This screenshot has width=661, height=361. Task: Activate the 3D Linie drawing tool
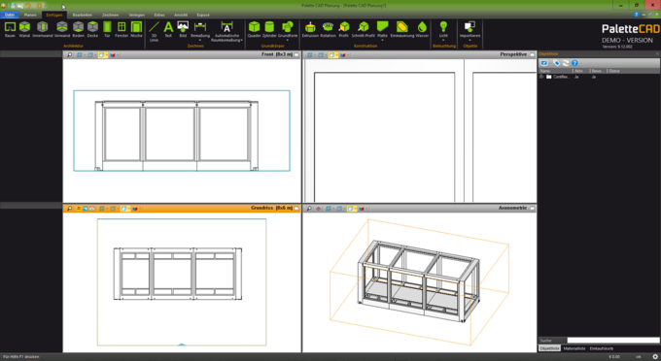point(154,31)
